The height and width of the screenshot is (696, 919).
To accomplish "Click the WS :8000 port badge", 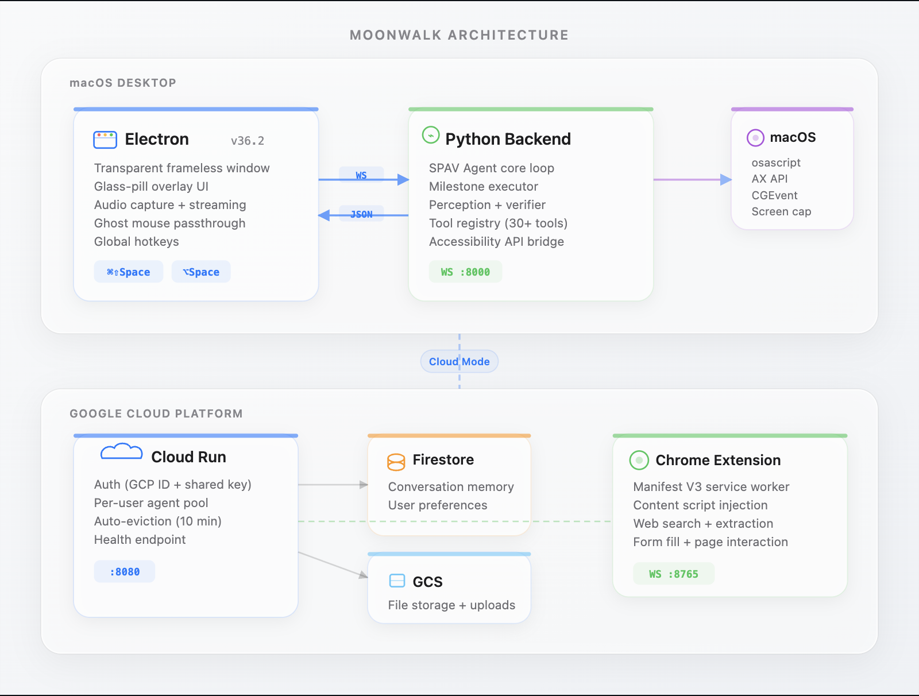I will (466, 272).
